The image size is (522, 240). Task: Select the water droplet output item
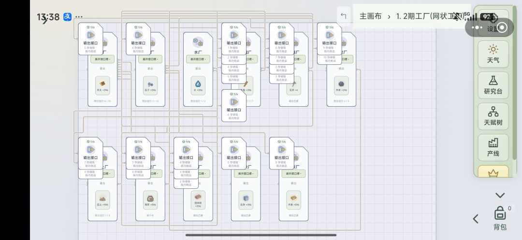[198, 85]
